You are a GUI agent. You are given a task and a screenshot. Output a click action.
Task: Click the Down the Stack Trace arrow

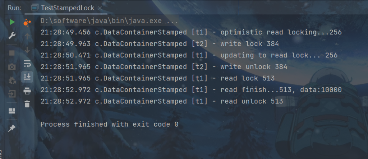pyautogui.click(x=27, y=50)
